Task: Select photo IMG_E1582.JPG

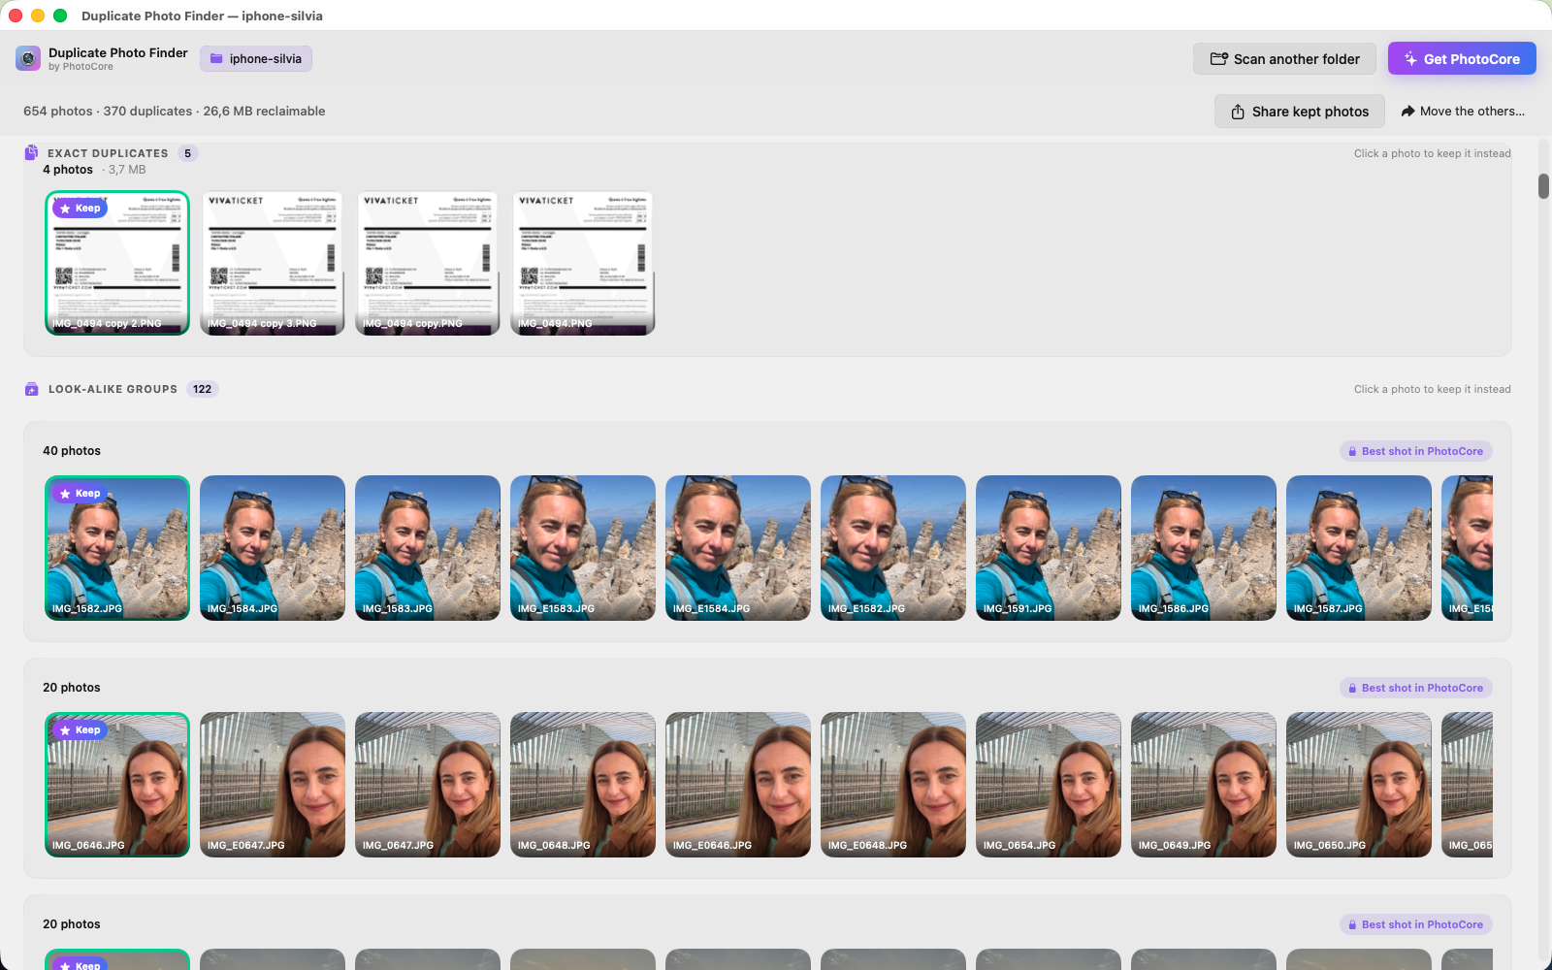Action: pyautogui.click(x=893, y=548)
